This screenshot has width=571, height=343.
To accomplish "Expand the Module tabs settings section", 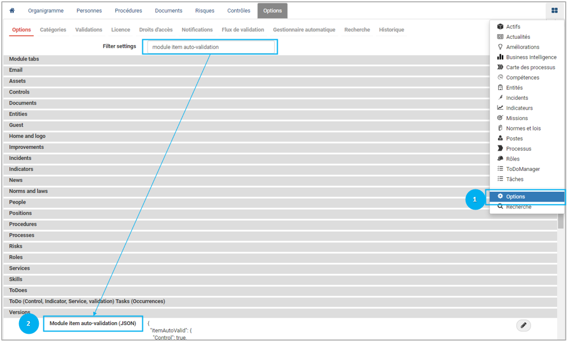I will click(x=24, y=59).
